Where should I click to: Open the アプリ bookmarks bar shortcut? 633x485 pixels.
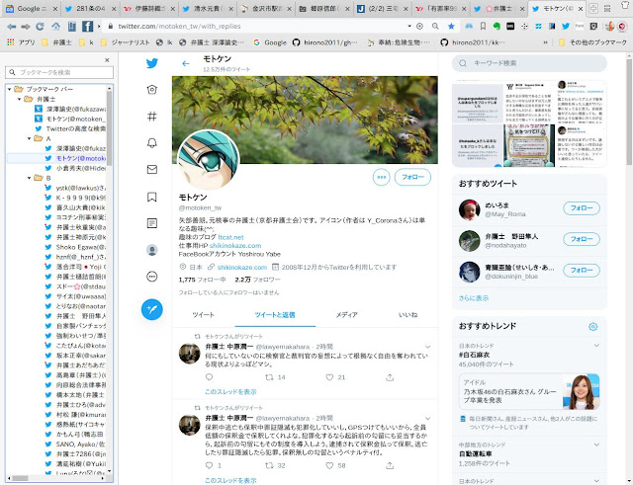tap(22, 42)
